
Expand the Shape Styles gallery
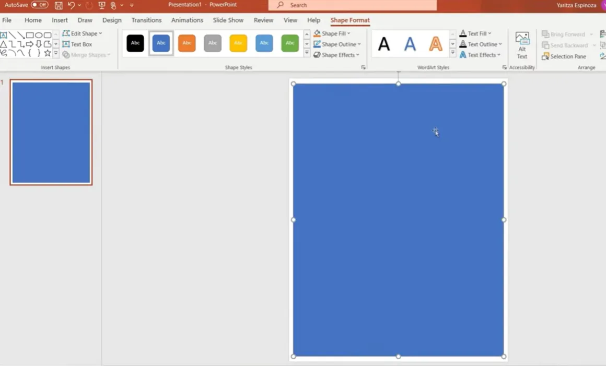(307, 53)
